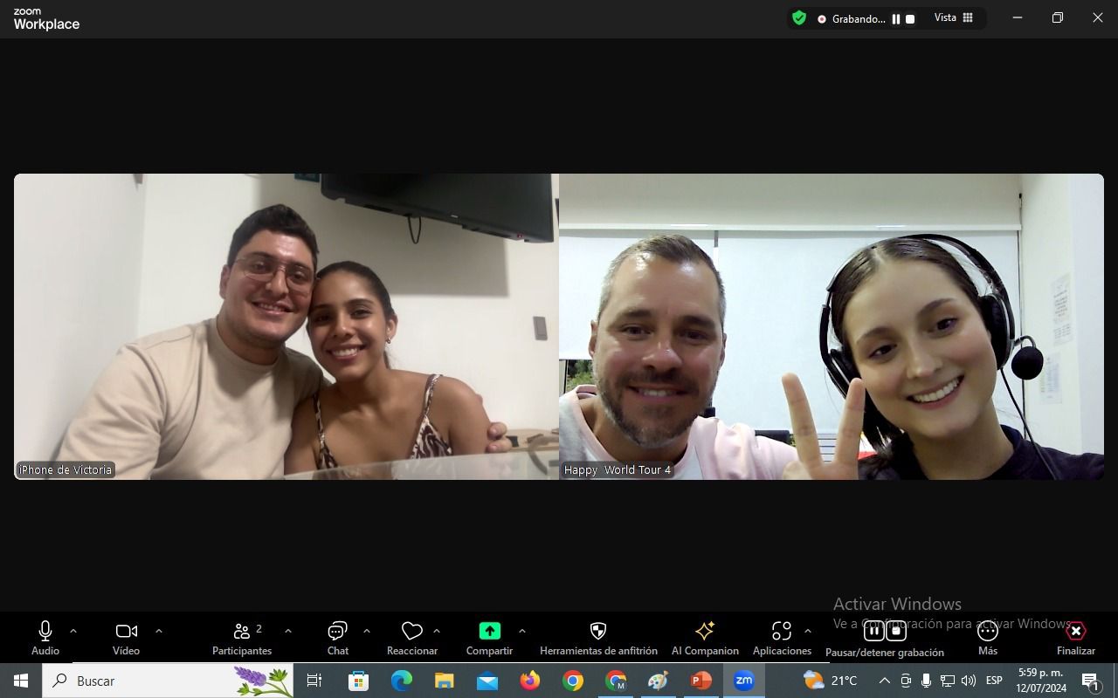Open network settings tray icon
Viewport: 1118px width, 698px height.
[x=947, y=681]
